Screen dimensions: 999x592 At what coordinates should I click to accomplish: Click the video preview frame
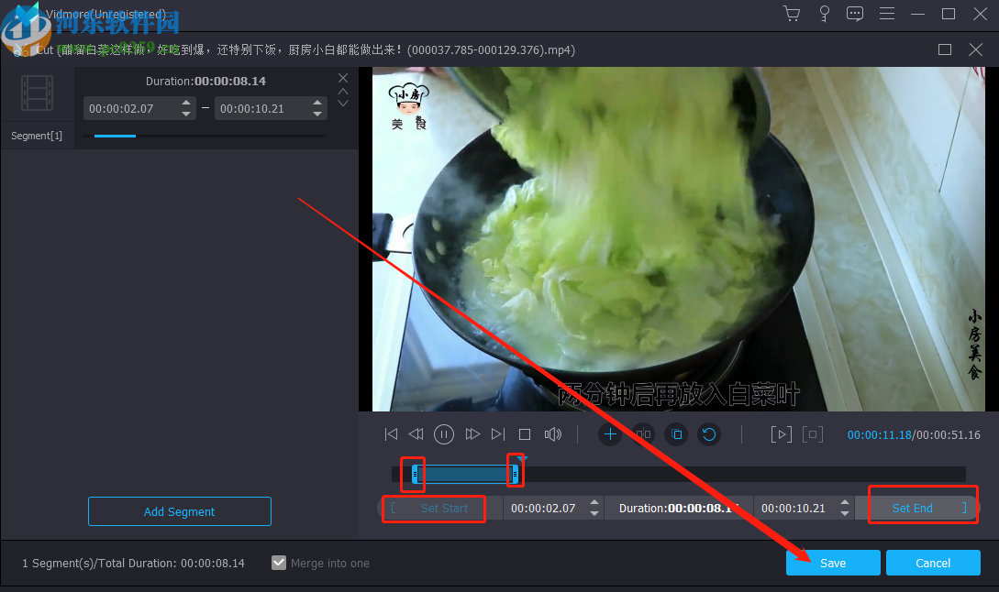[679, 238]
